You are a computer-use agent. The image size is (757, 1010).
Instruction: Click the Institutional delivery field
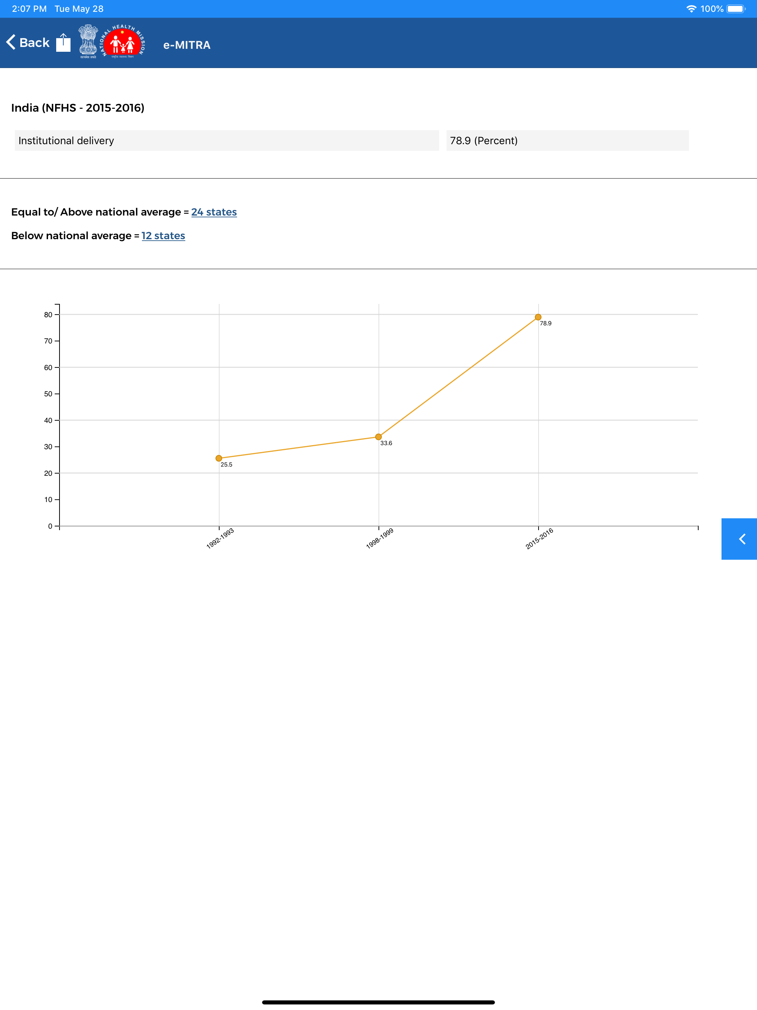click(x=227, y=140)
